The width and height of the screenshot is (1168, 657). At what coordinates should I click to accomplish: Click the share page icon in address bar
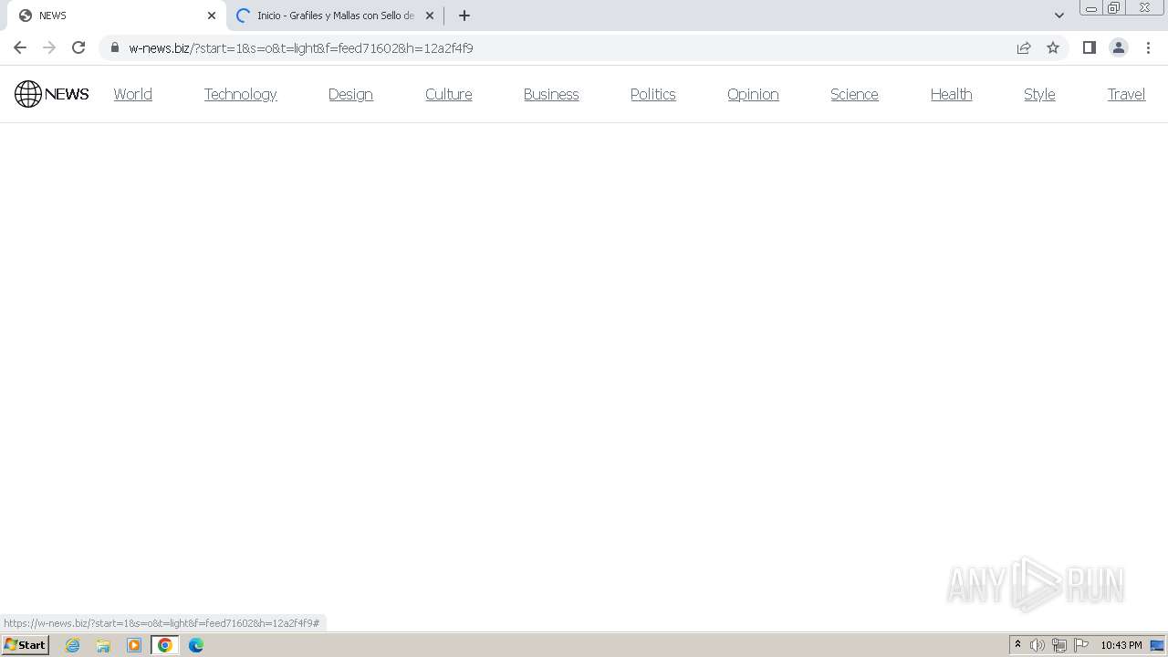point(1024,47)
